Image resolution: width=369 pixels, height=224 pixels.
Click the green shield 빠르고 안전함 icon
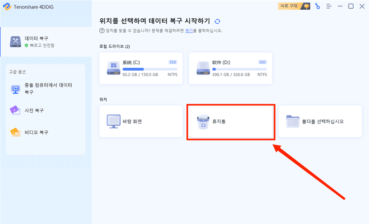(26, 46)
